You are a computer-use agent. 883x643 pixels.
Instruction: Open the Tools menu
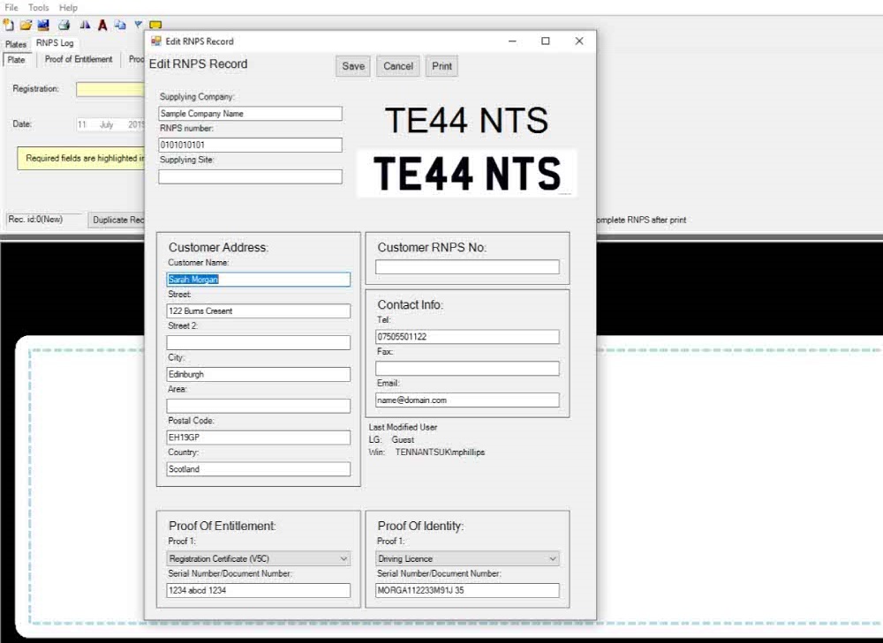point(38,7)
